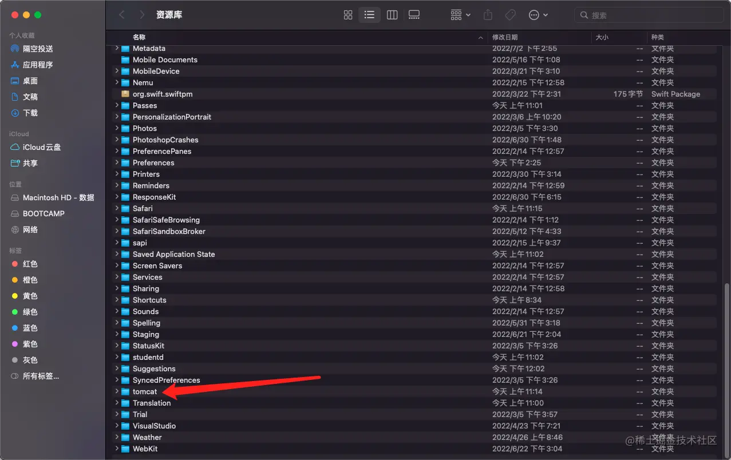Go back with the back arrow

(x=121, y=15)
